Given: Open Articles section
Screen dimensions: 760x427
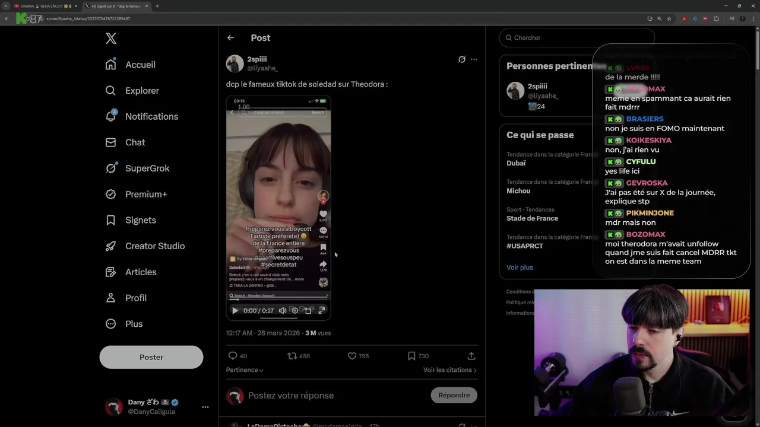Looking at the screenshot, I should (131, 272).
